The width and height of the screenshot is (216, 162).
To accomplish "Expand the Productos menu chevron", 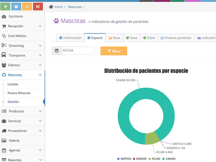I will [x=40, y=111].
